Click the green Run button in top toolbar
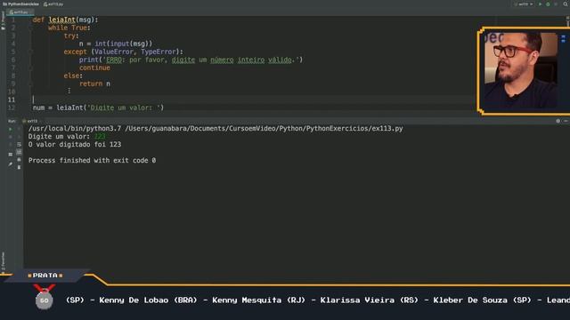The width and height of the screenshot is (570, 320). 541,4
